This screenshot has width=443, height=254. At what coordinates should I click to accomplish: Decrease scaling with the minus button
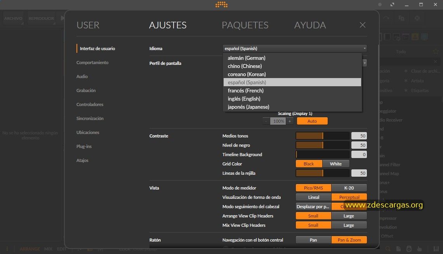point(266,121)
